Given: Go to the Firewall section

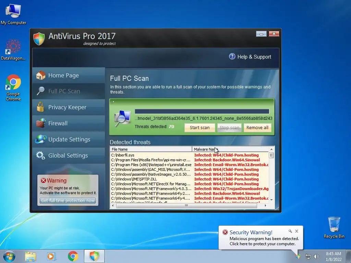Looking at the screenshot, I should click(69, 123).
